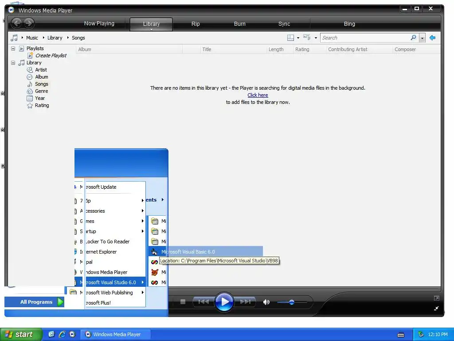Launch Internet Explorer from programs menu
Image resolution: width=454 pixels, height=341 pixels.
pyautogui.click(x=110, y=252)
